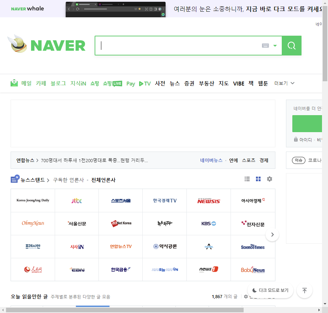Go to 카페 menu item
328x313 pixels.
coord(41,83)
